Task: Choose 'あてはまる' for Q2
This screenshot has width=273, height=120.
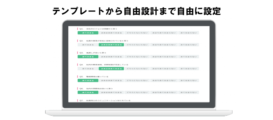Action: (88, 45)
